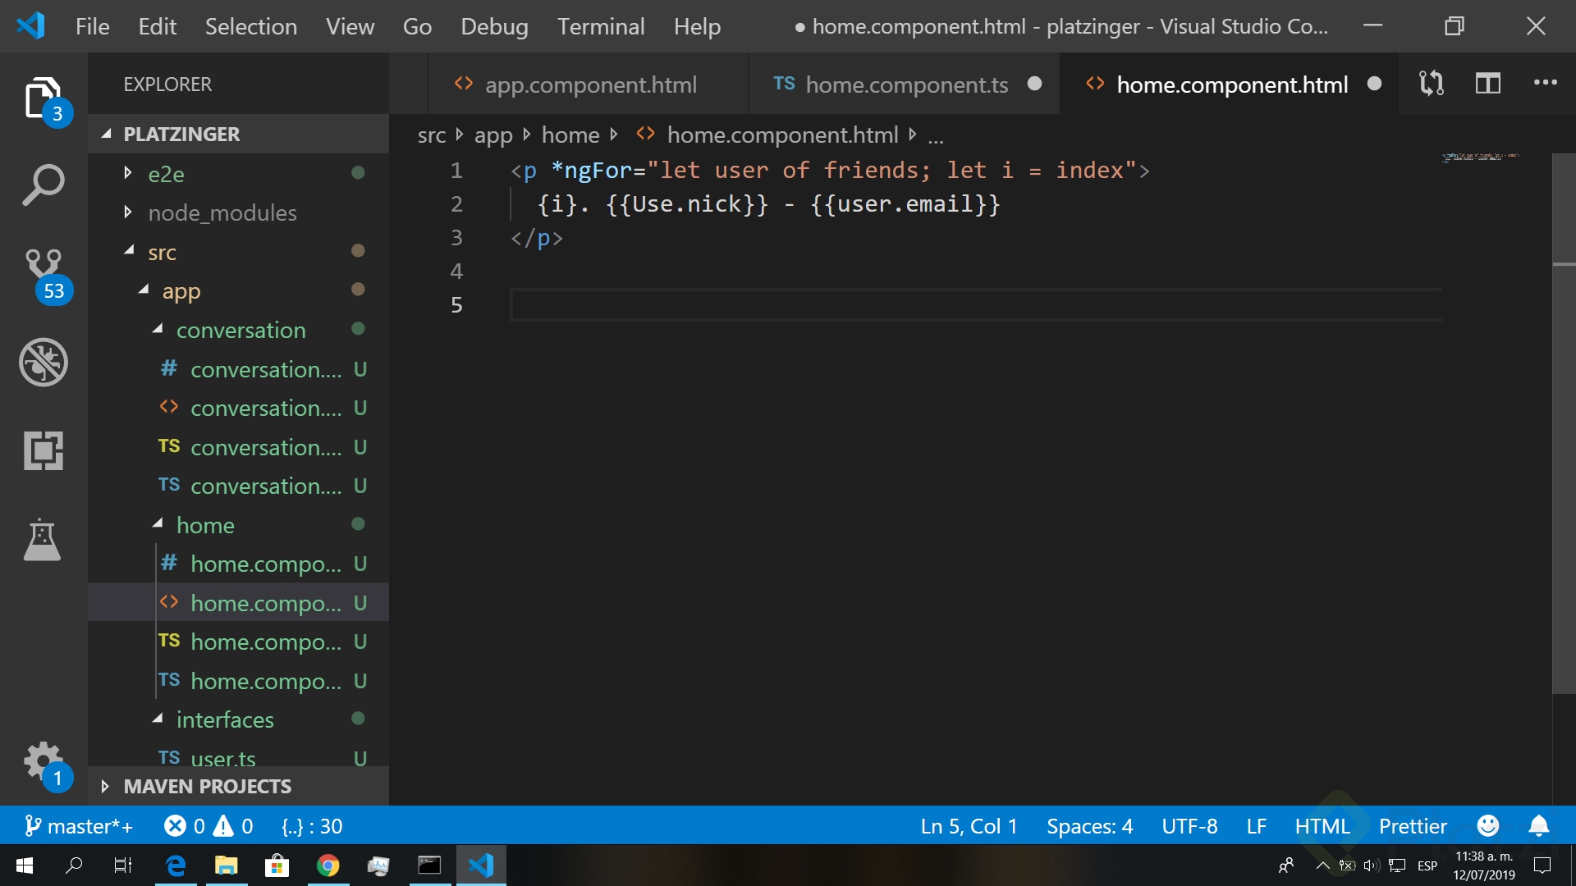Open the Test beaker view icon
This screenshot has width=1576, height=886.
pyautogui.click(x=43, y=539)
